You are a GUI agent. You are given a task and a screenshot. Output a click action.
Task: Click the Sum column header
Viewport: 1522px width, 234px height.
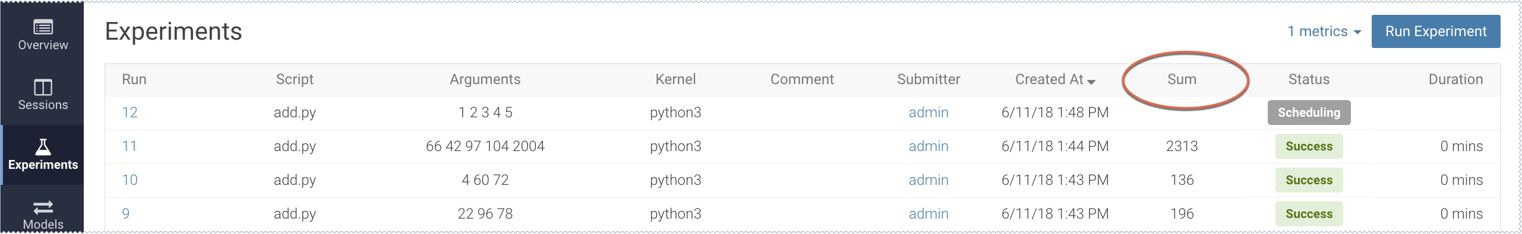(x=1182, y=79)
